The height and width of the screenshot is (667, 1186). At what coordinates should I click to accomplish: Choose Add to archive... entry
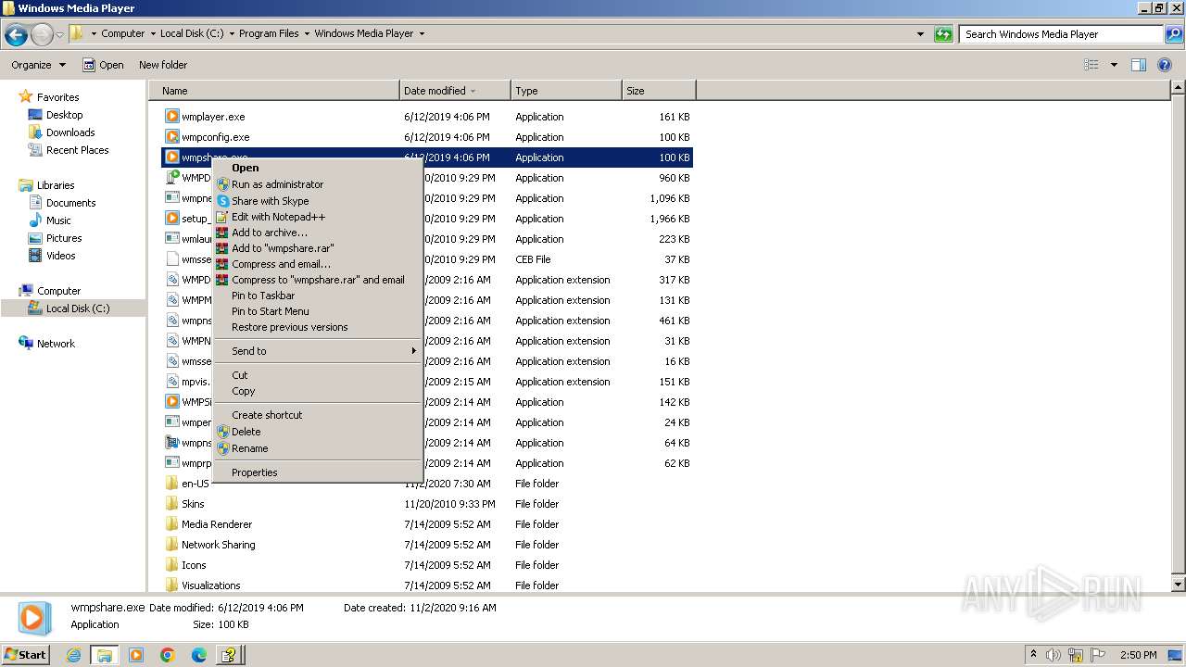(x=316, y=233)
